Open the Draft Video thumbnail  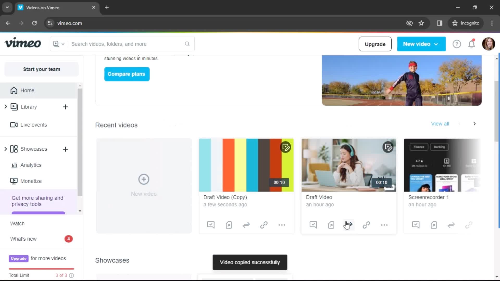349,165
